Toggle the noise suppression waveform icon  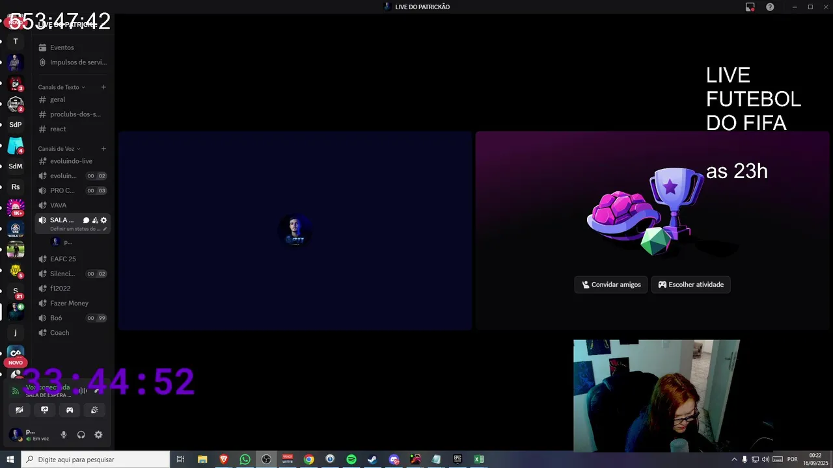click(81, 391)
